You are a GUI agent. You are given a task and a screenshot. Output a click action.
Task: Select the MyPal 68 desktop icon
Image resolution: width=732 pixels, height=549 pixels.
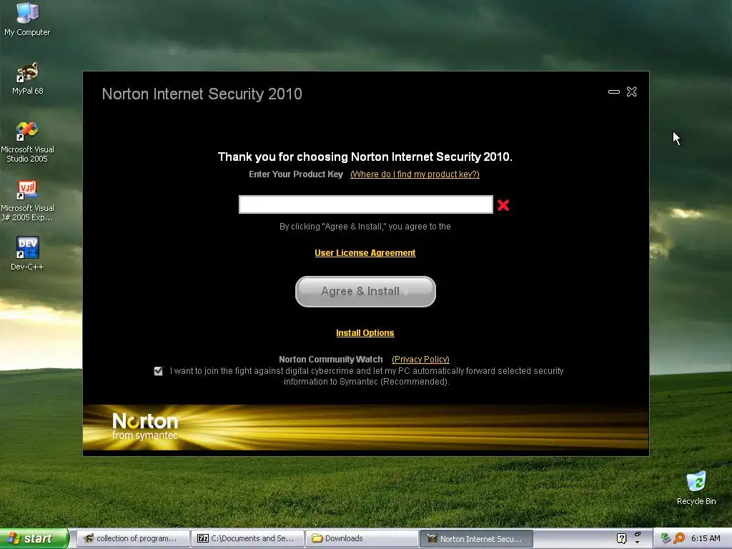click(x=28, y=78)
